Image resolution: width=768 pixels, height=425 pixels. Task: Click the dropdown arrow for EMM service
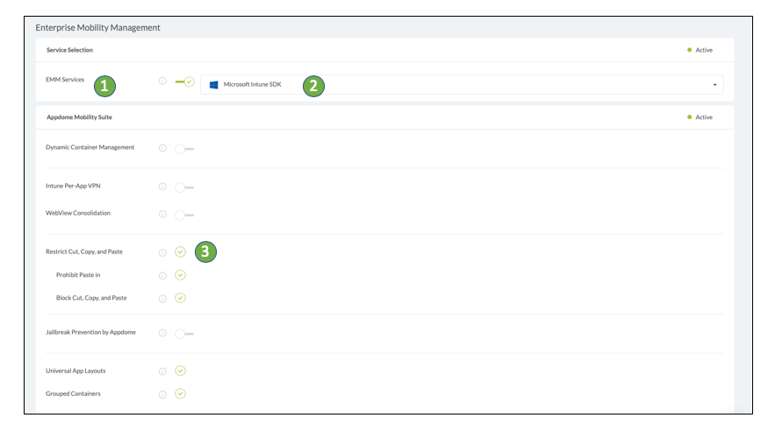point(714,85)
